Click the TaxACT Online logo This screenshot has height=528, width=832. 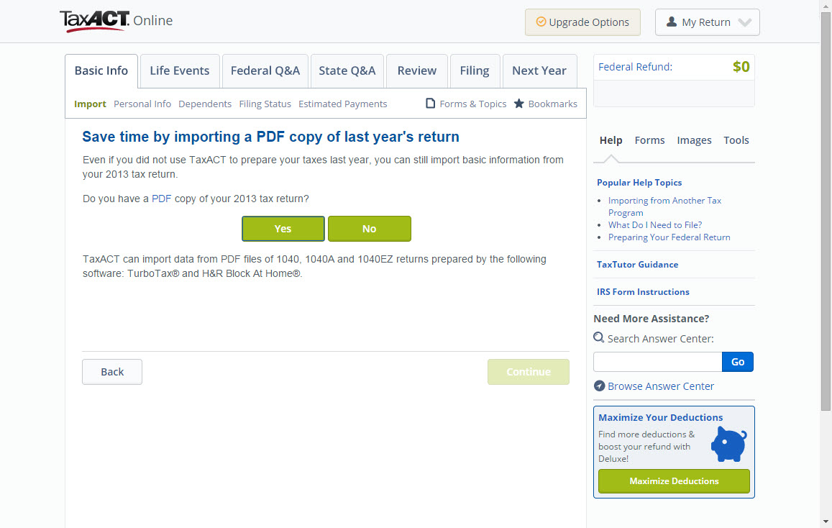[x=116, y=22]
